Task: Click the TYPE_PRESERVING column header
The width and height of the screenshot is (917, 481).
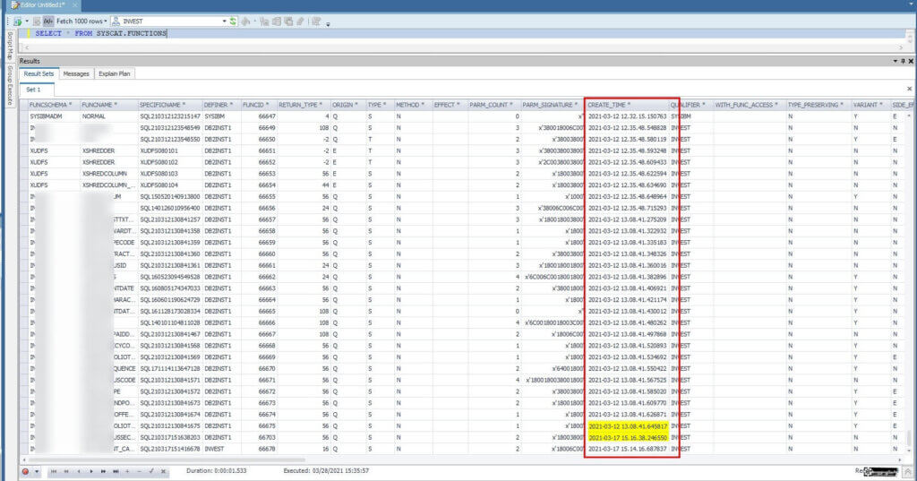Action: pyautogui.click(x=818, y=105)
